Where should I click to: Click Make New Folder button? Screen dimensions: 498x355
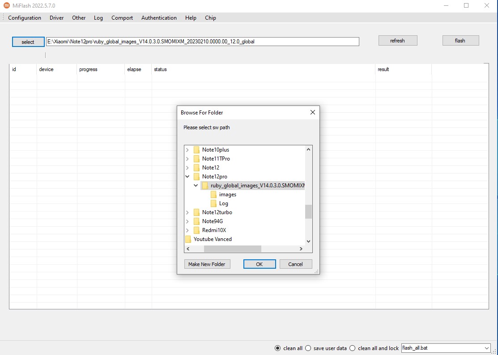click(207, 264)
